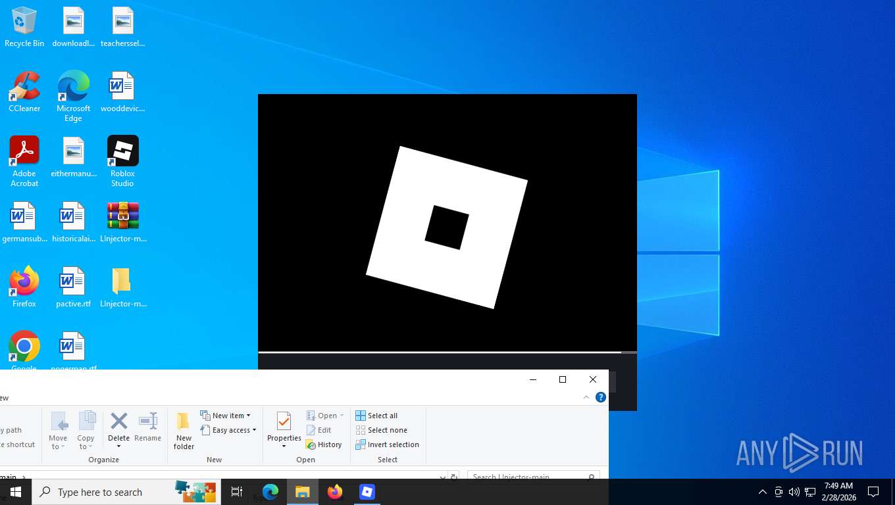Select the teacherssel image file icon
This screenshot has width=895, height=505.
click(122, 28)
